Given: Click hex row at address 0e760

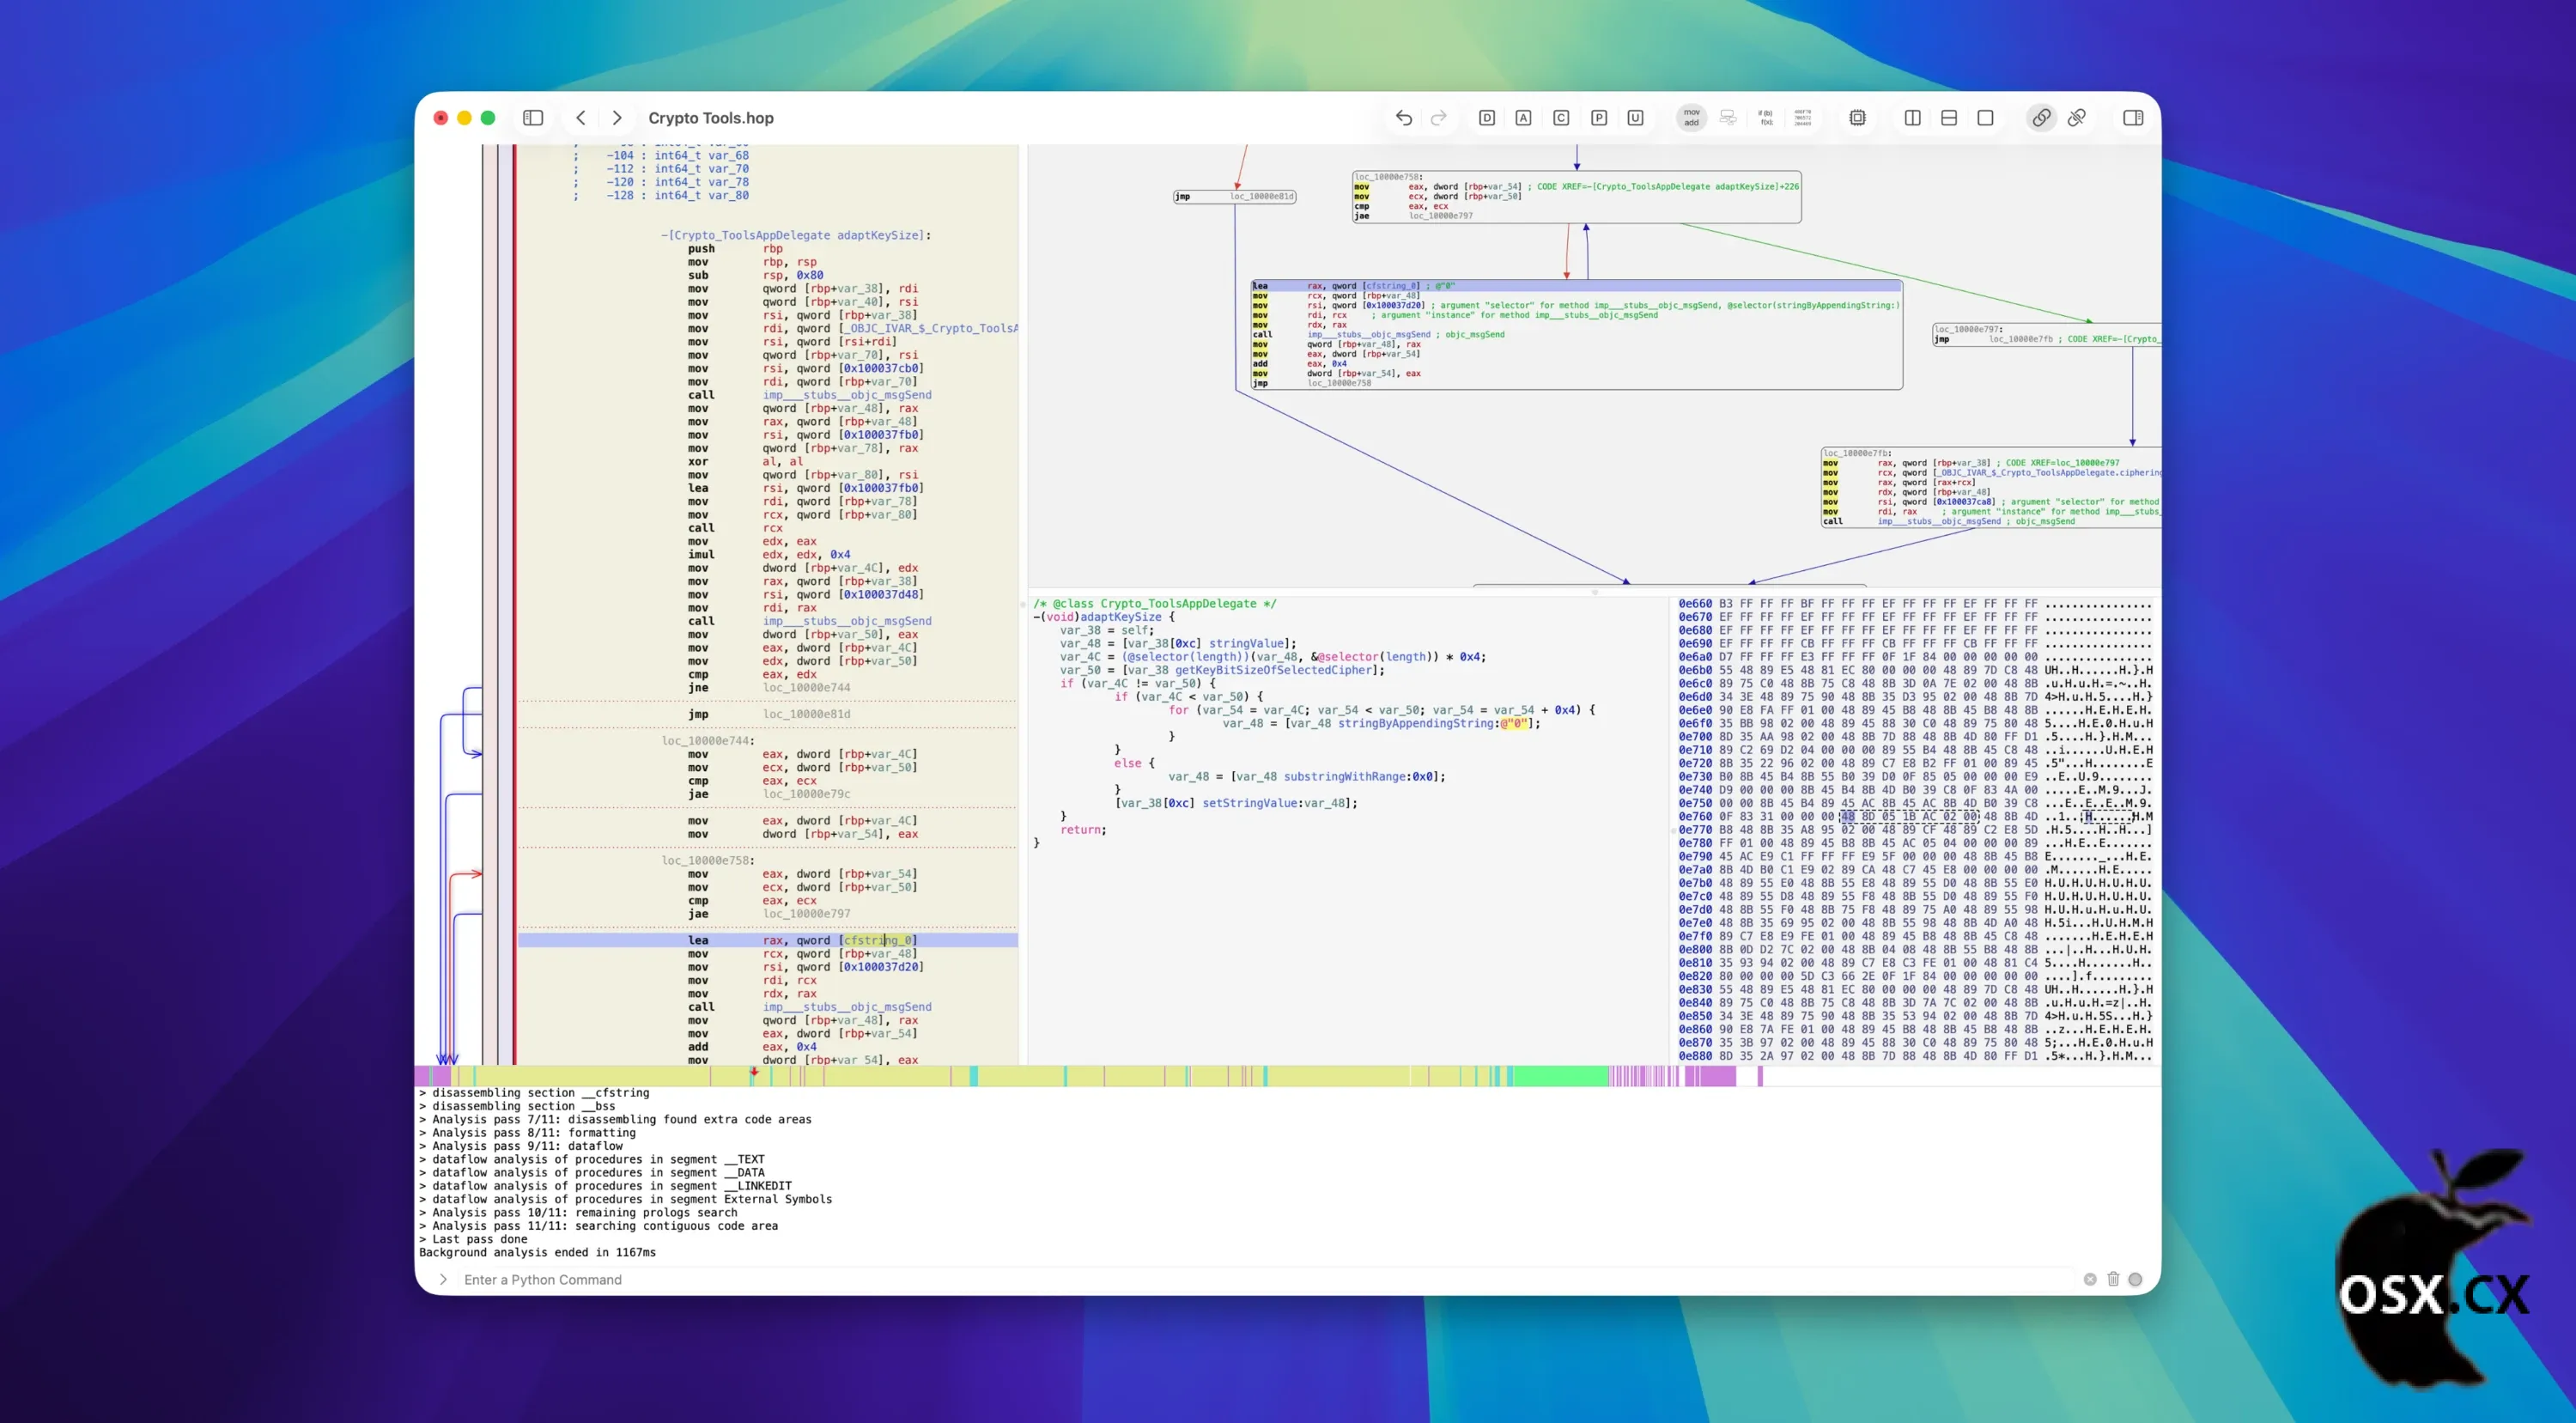Looking at the screenshot, I should click(1915, 816).
